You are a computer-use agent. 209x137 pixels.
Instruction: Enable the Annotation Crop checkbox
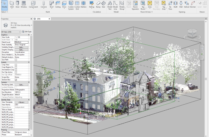[16, 70]
